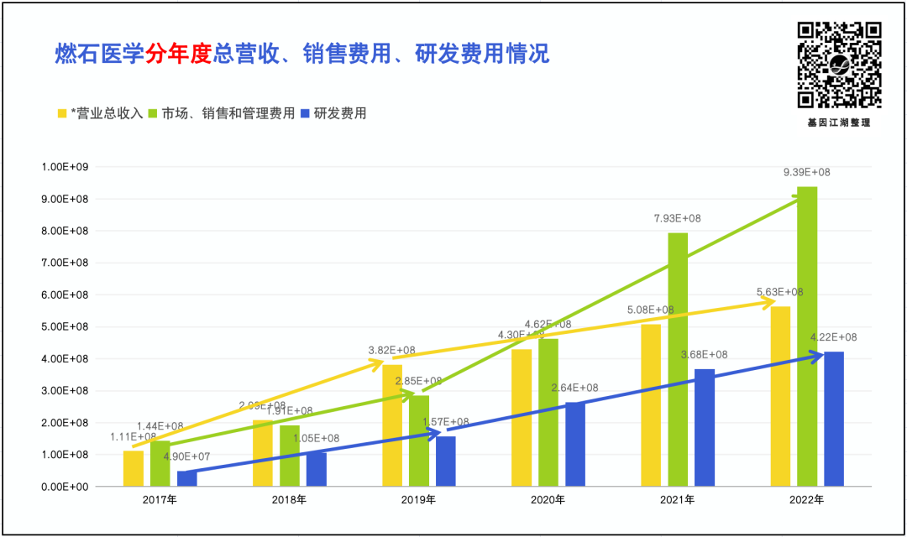Click the yellow legend marker for 营业总收入
This screenshot has height=537, width=907.
pyautogui.click(x=61, y=113)
